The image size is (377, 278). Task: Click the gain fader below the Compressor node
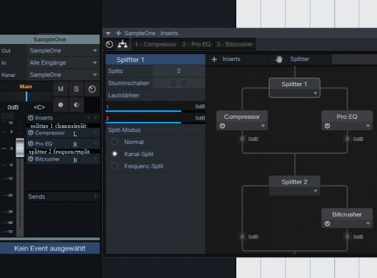click(x=242, y=139)
